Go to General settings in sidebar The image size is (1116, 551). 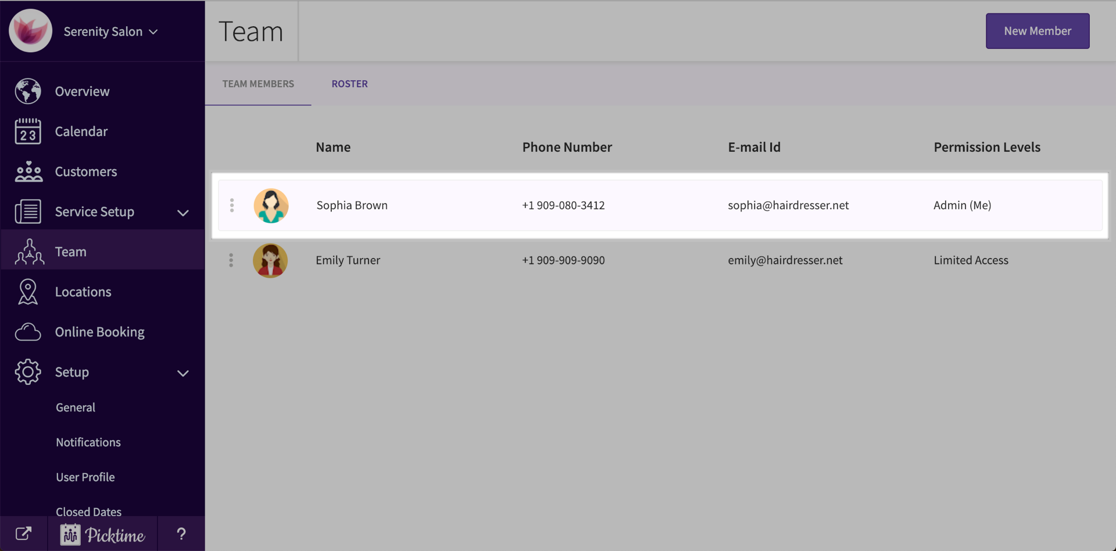point(76,407)
